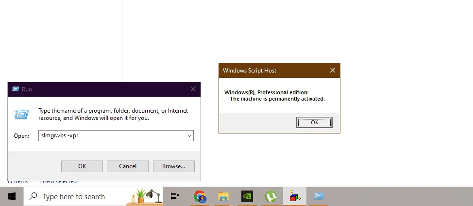Click the magnifier icon in the search box

33,196
